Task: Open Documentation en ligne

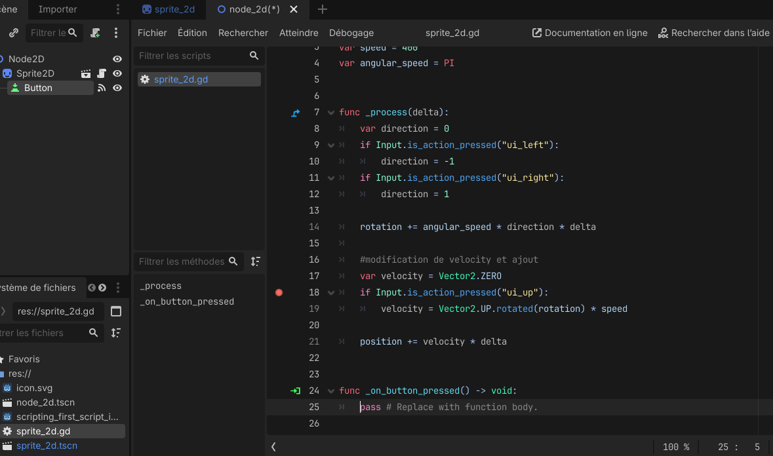Action: [x=589, y=33]
